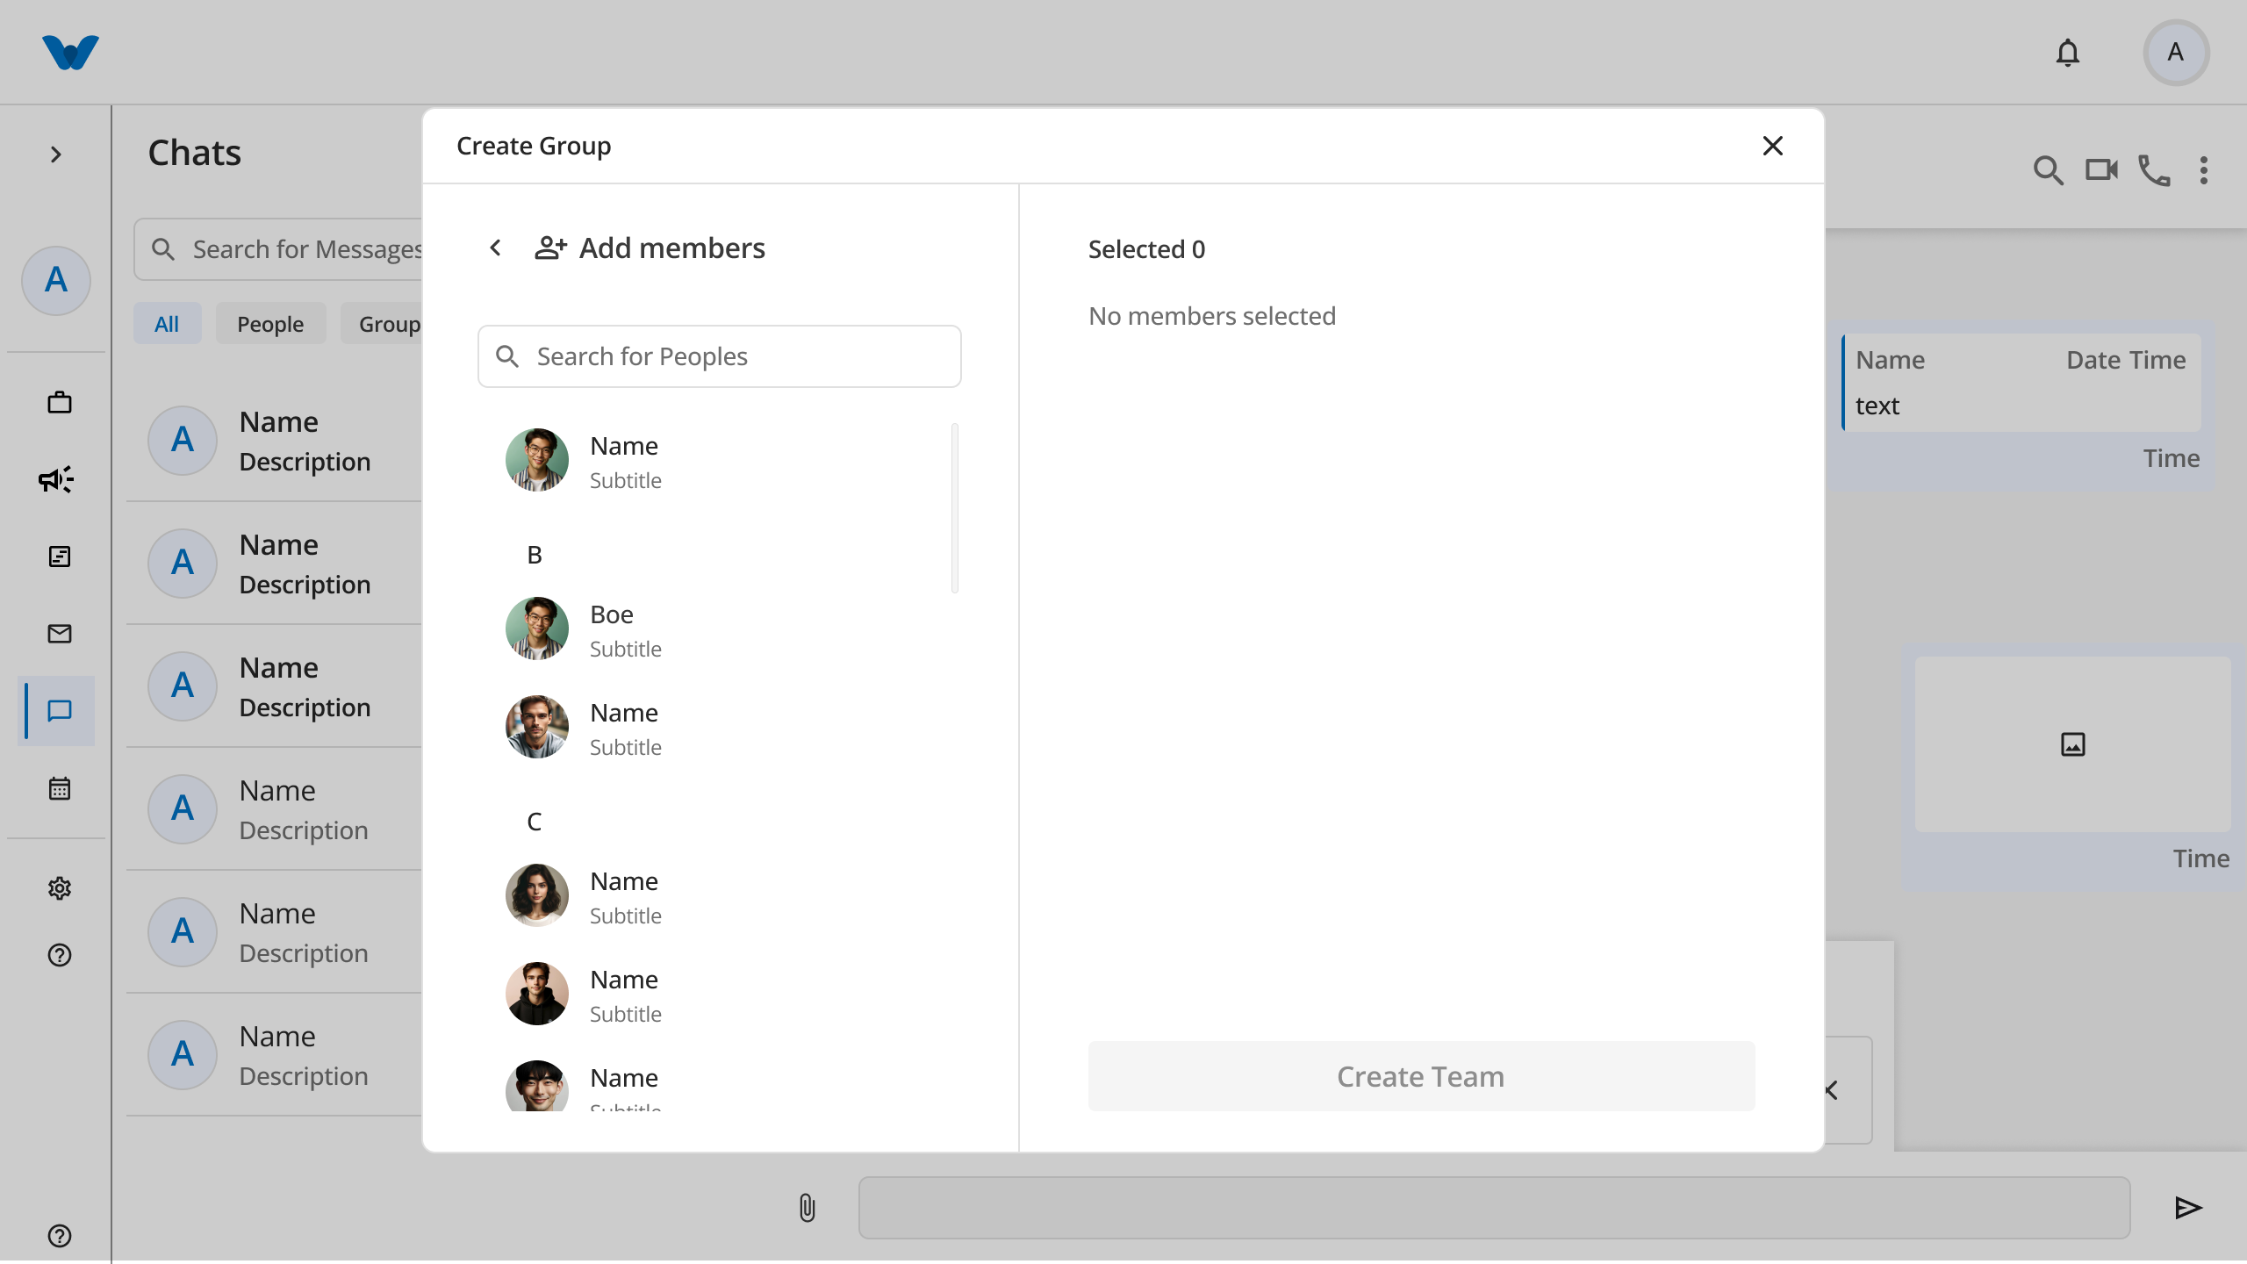The width and height of the screenshot is (2247, 1264).
Task: Click the Selected 0 label
Action: tap(1146, 249)
